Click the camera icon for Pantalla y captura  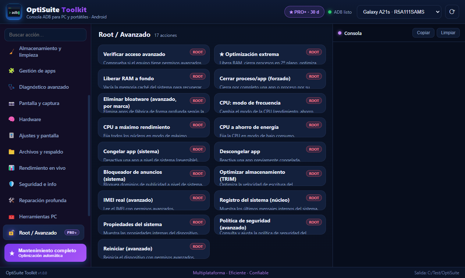tap(11, 103)
